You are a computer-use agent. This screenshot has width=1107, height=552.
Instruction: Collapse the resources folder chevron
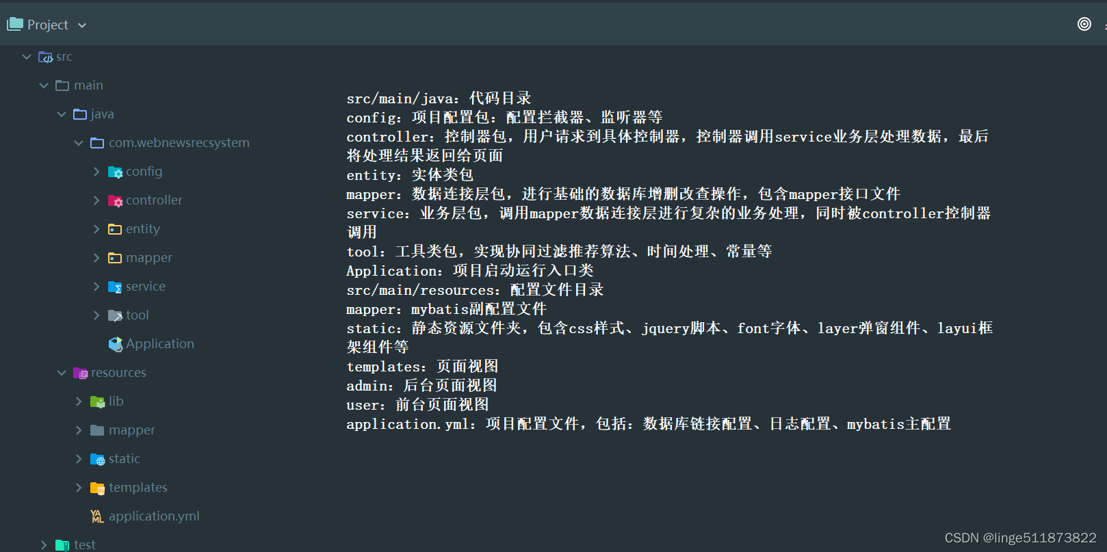coord(62,373)
